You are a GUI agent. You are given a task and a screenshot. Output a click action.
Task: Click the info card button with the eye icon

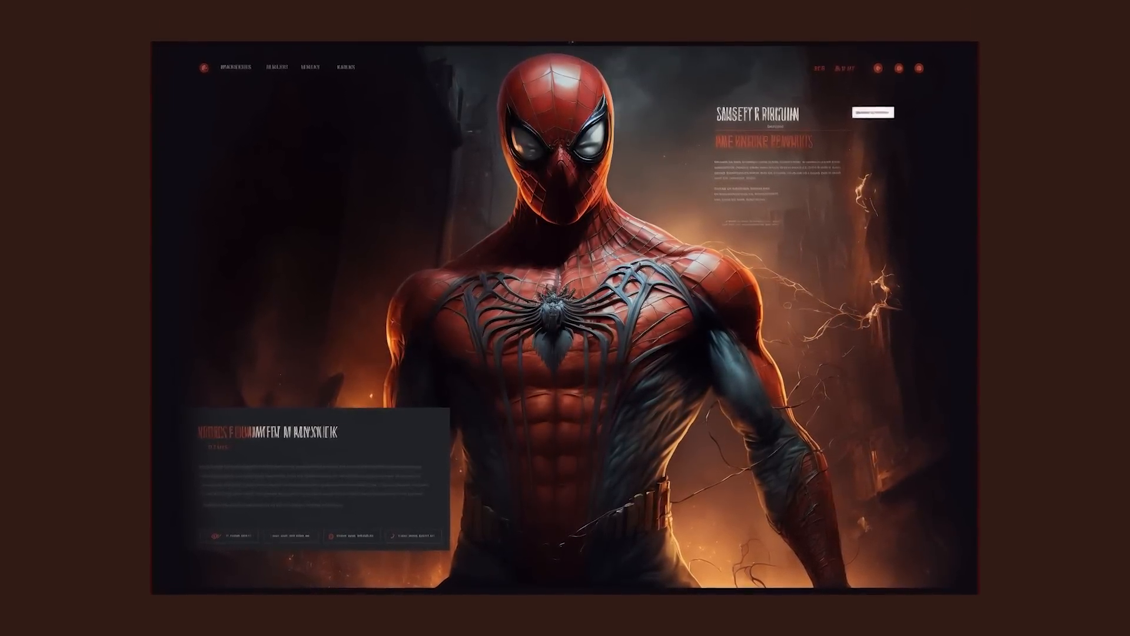click(x=229, y=536)
